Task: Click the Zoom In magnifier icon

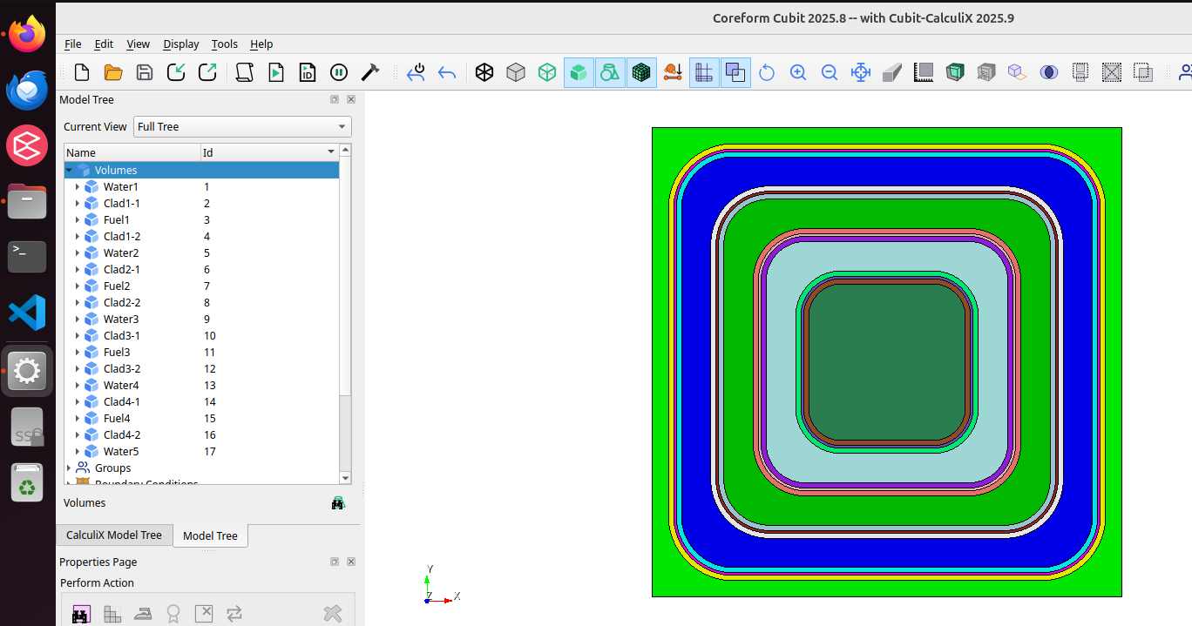Action: click(798, 73)
